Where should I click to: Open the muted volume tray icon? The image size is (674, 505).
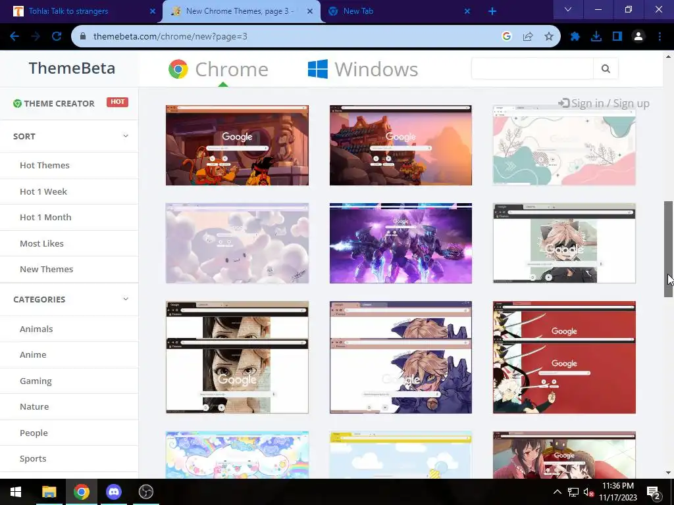click(589, 492)
